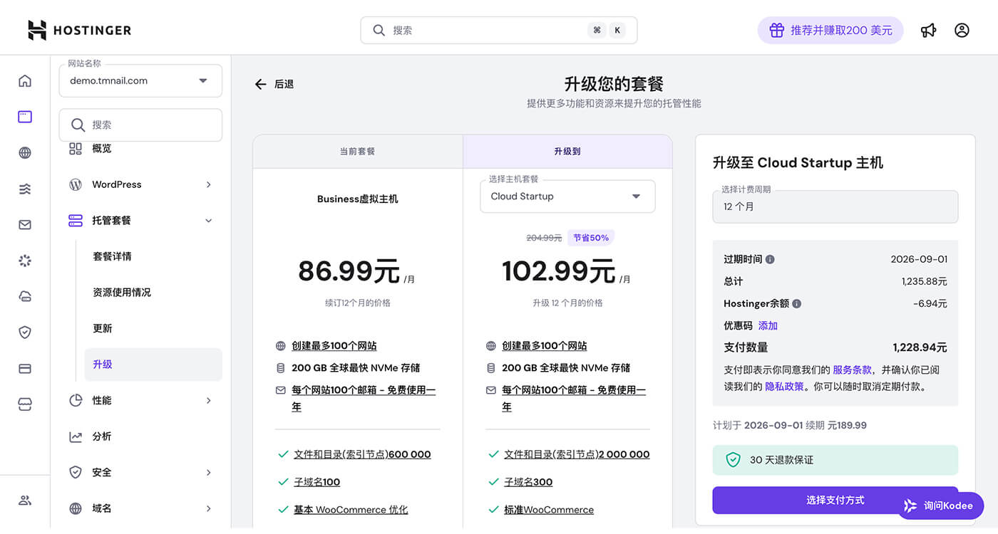Select the 升级到 tab header
The height and width of the screenshot is (534, 998).
[x=567, y=152]
